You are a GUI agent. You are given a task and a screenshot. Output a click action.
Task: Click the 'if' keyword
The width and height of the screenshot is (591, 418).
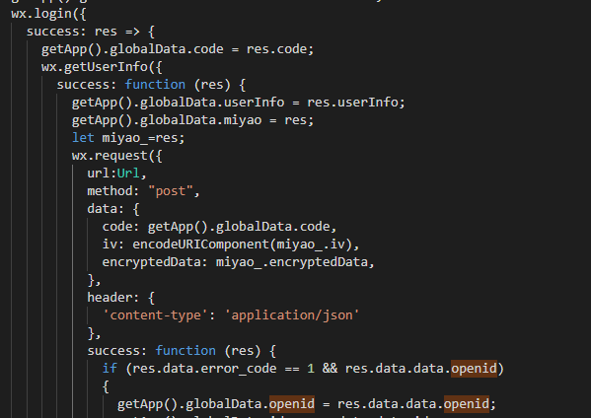tap(110, 369)
